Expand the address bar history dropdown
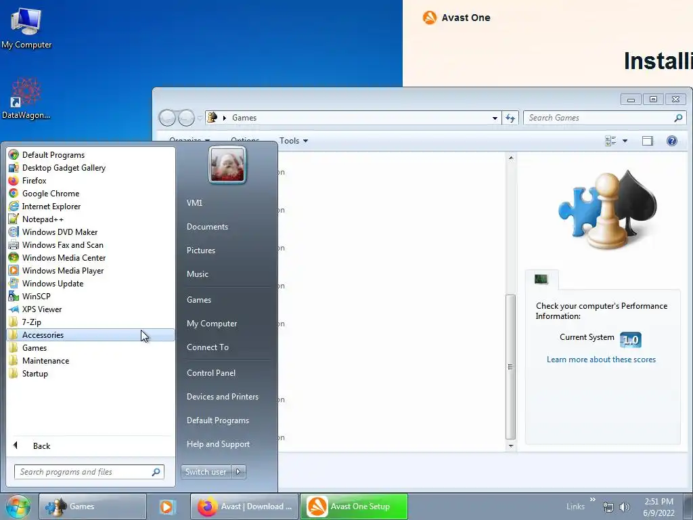693x520 pixels. click(495, 118)
